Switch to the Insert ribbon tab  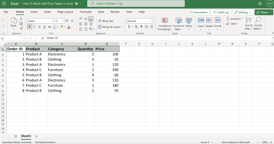34,12
